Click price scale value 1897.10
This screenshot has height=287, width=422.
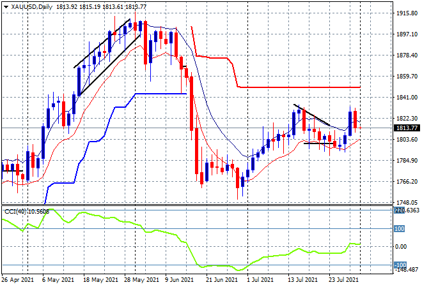pos(407,34)
